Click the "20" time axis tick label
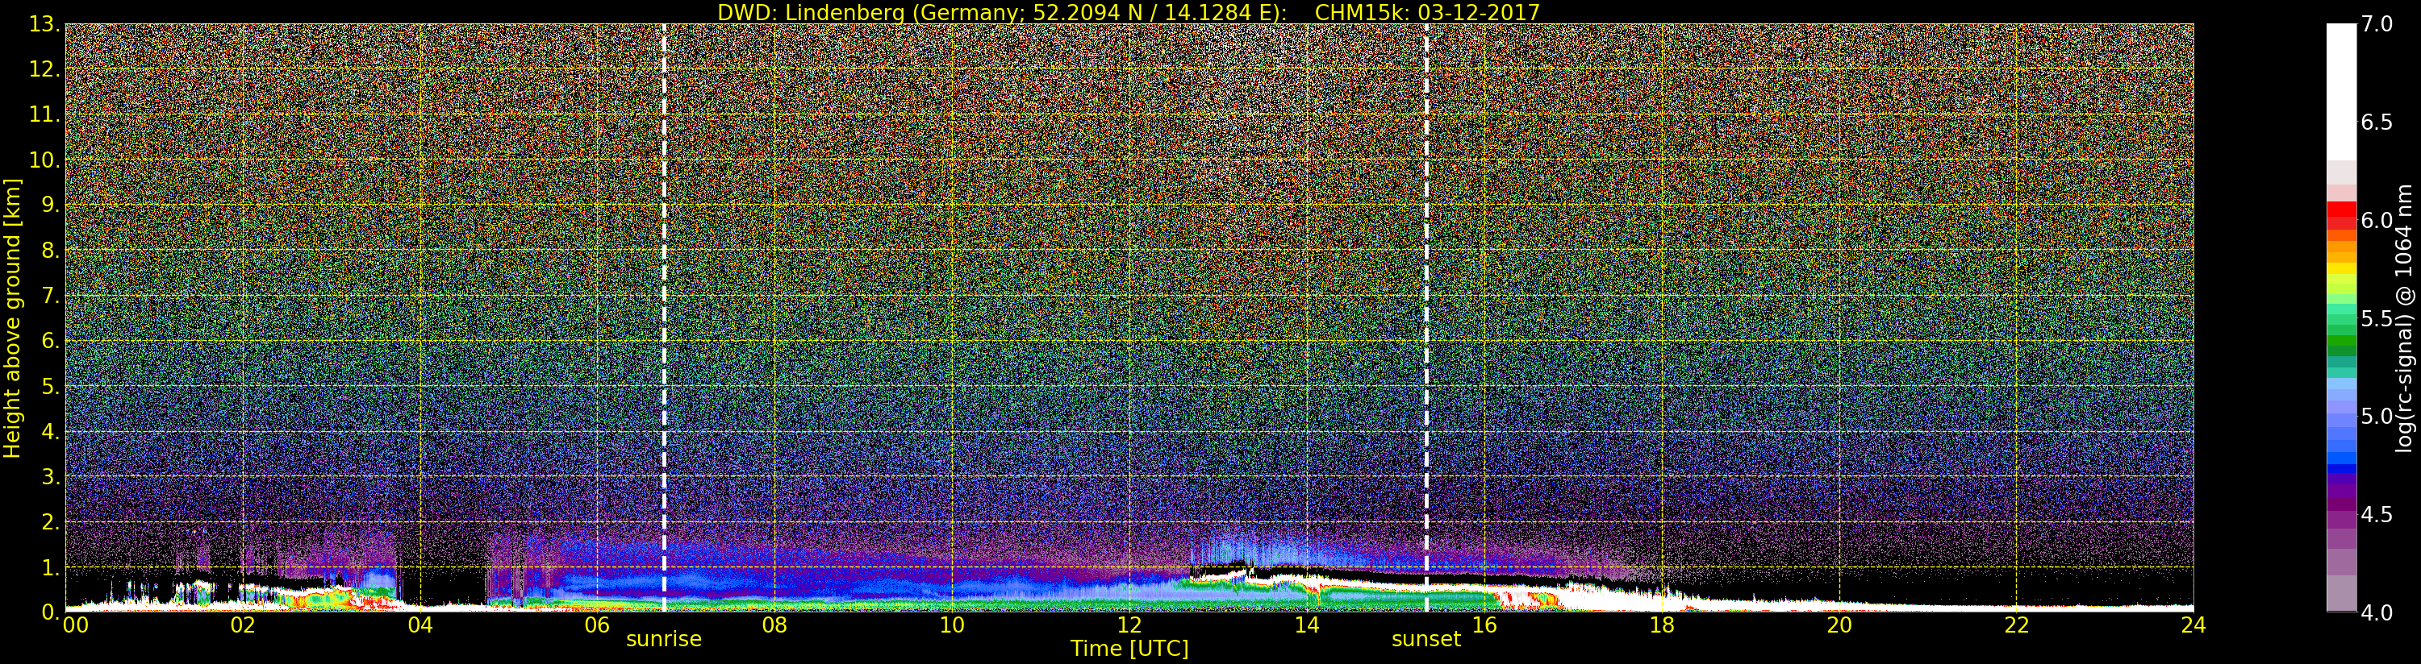2421x664 pixels. 1839,625
